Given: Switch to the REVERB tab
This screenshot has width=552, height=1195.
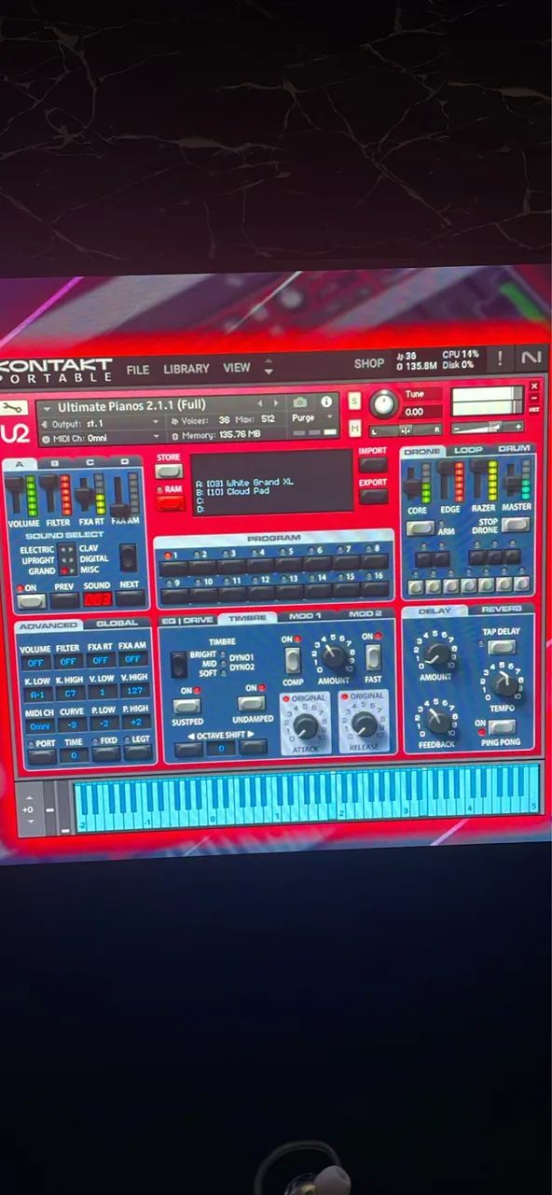Looking at the screenshot, I should coord(502,610).
